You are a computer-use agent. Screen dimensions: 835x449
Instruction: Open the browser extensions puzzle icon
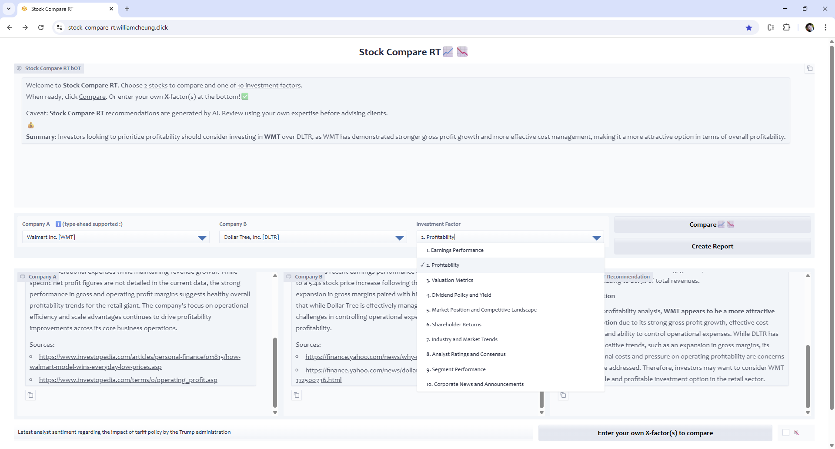tap(787, 27)
